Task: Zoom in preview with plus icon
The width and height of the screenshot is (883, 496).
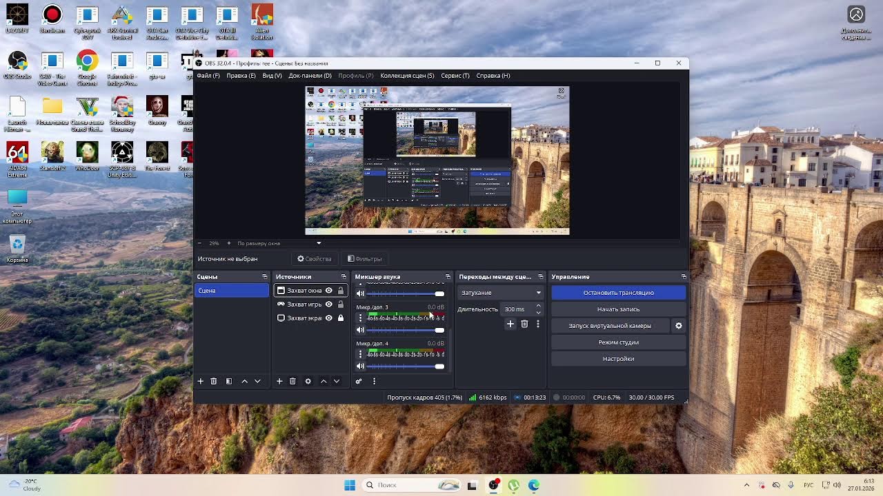Action: pyautogui.click(x=229, y=243)
